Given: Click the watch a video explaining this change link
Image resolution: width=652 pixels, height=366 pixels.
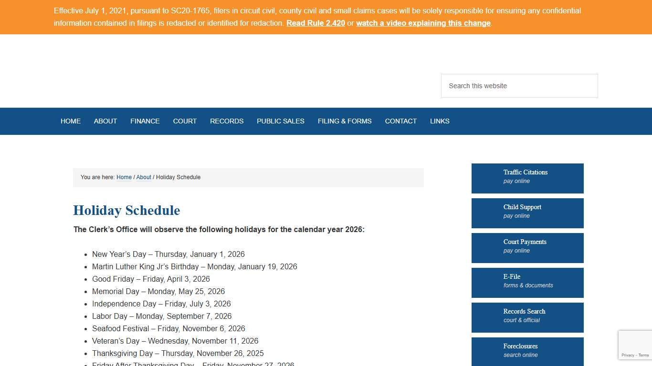Looking at the screenshot, I should click(x=423, y=23).
